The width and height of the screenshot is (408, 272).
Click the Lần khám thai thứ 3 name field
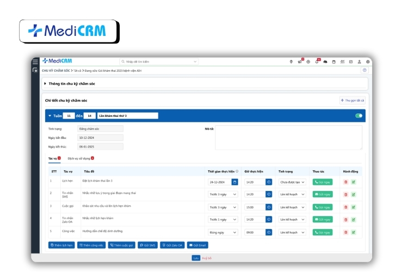127,116
